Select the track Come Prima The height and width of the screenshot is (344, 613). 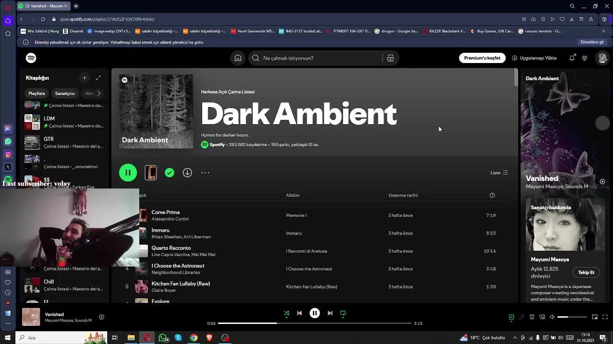166,212
